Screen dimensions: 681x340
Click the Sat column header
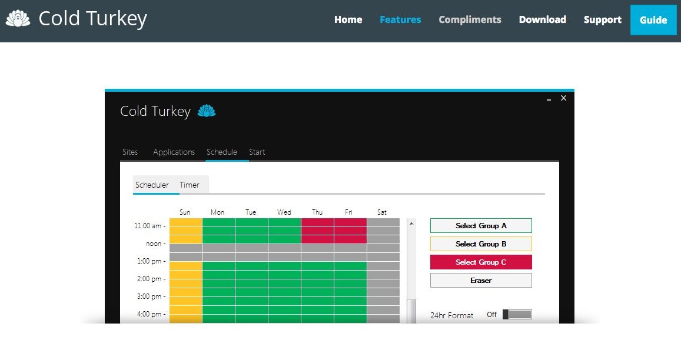(x=382, y=212)
